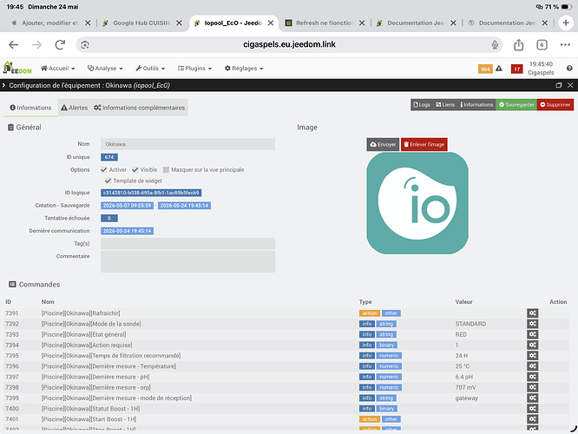578x434 pixels.
Task: Click Enlever l'image button
Action: [424, 145]
